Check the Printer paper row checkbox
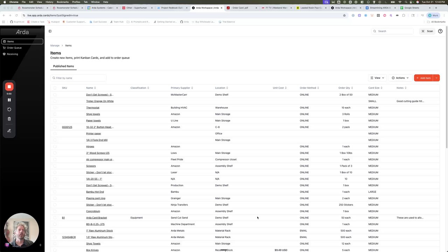This screenshot has height=252, width=448. pos(55,133)
